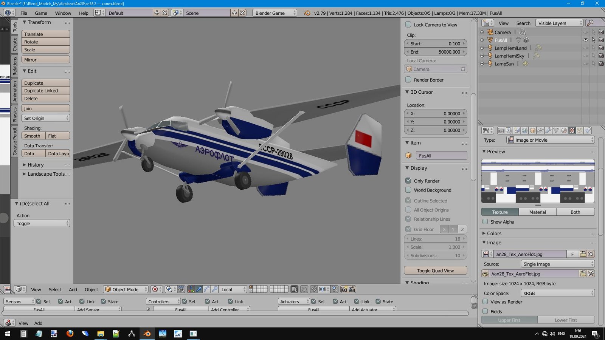Image resolution: width=605 pixels, height=340 pixels.
Task: Switch to the Physics tool shelf tab
Action: pos(15,114)
